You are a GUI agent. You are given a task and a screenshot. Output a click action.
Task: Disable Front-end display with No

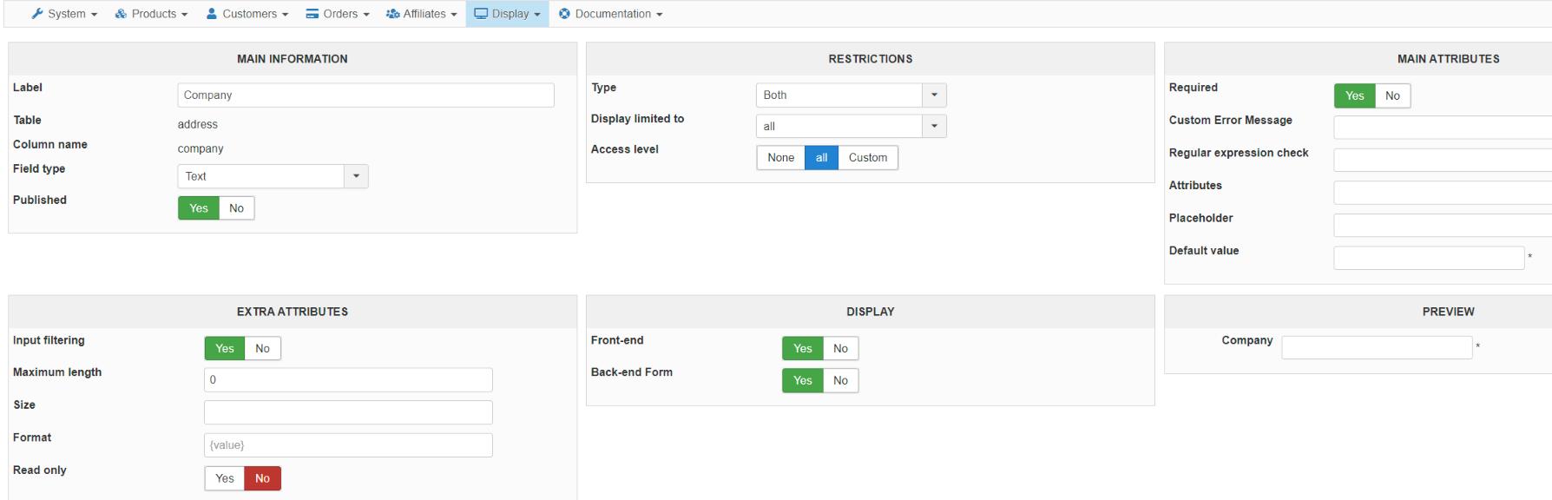840,349
